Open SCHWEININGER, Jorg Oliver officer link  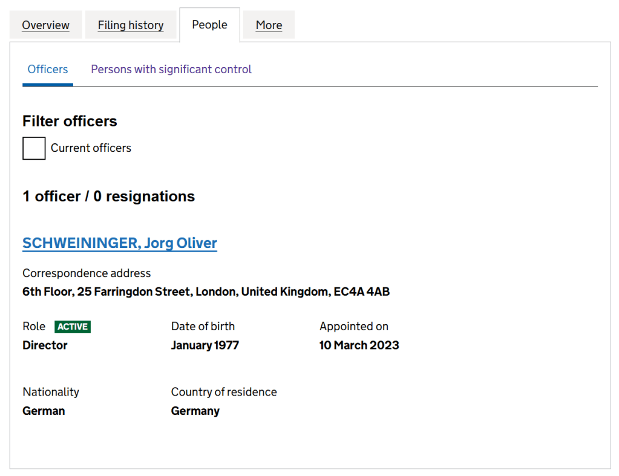(120, 243)
